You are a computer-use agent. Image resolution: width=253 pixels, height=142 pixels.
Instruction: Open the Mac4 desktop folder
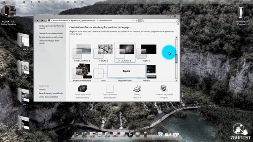[x=24, y=124]
